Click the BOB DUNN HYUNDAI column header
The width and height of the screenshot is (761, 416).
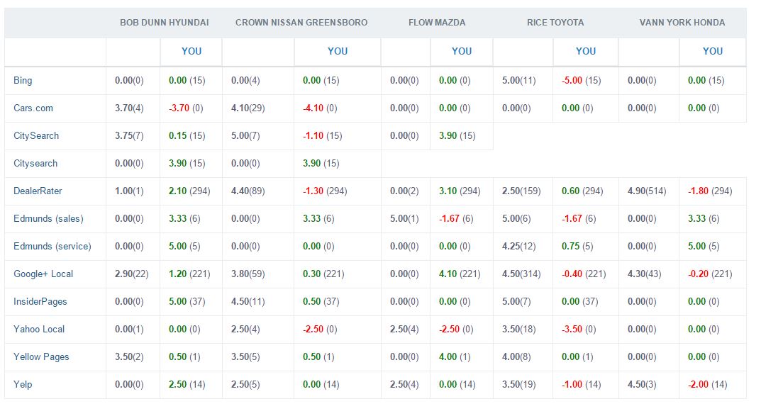click(x=164, y=23)
